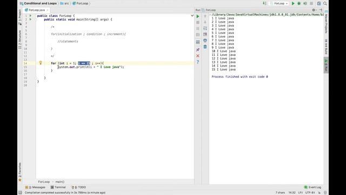346x195 pixels.
Task: Collapse the main method fold marker on line 2
Action: click(36, 19)
